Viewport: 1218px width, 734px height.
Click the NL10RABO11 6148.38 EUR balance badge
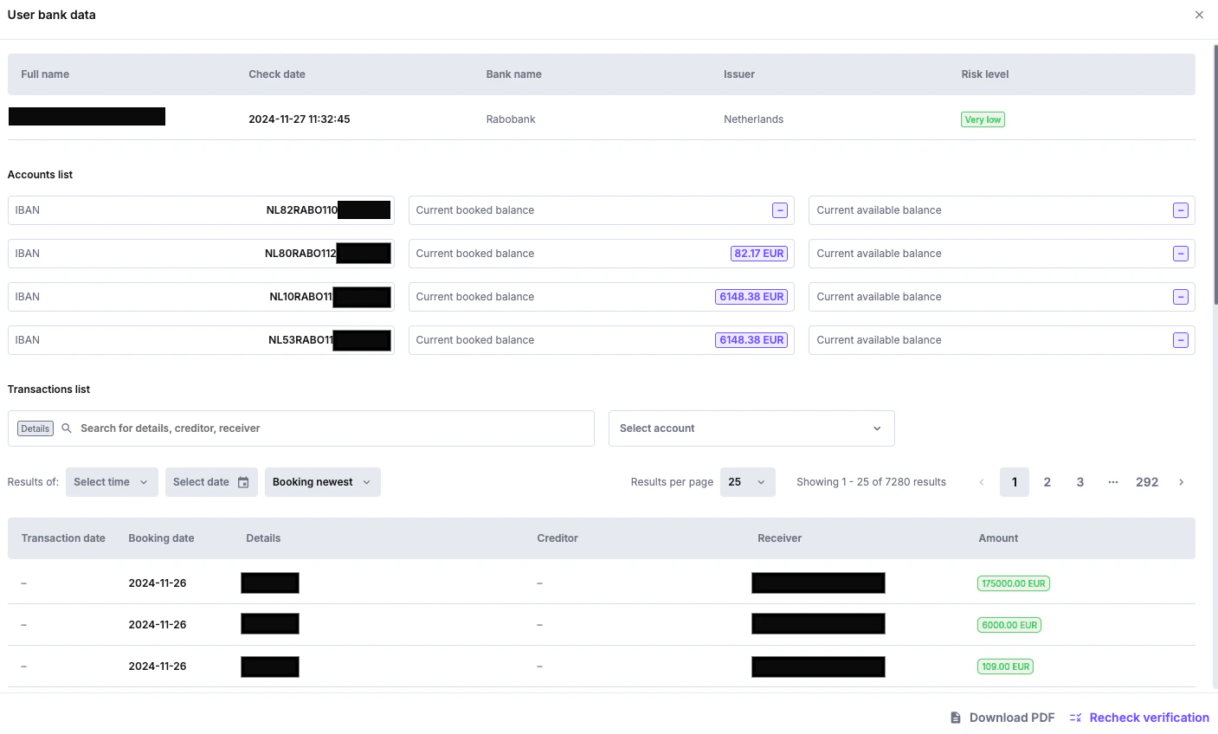pos(751,297)
